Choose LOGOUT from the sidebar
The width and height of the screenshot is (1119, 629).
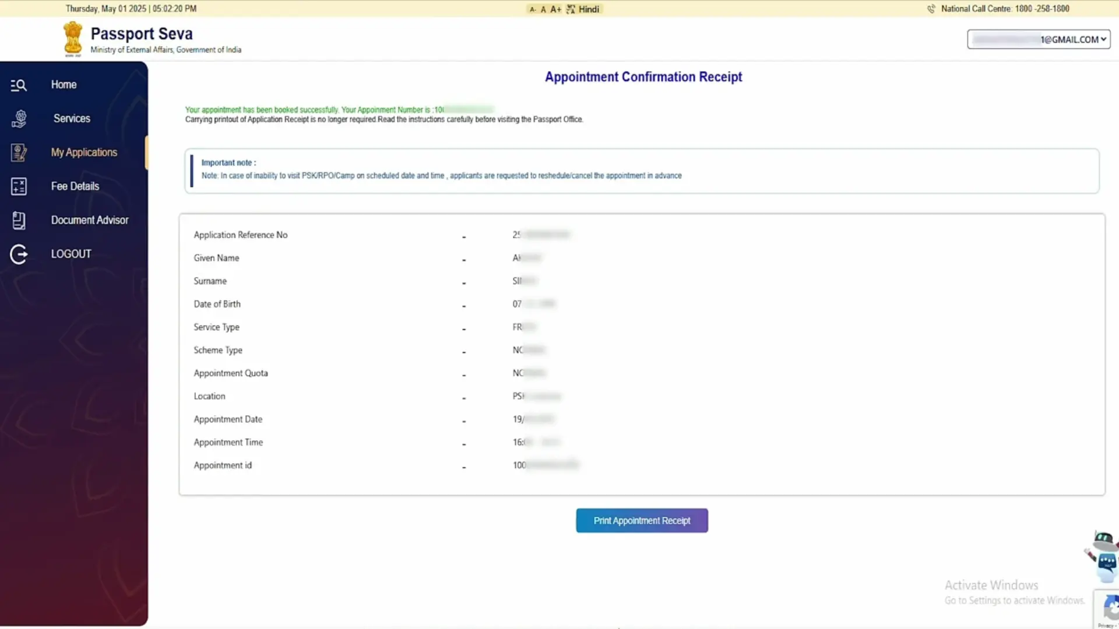(71, 254)
